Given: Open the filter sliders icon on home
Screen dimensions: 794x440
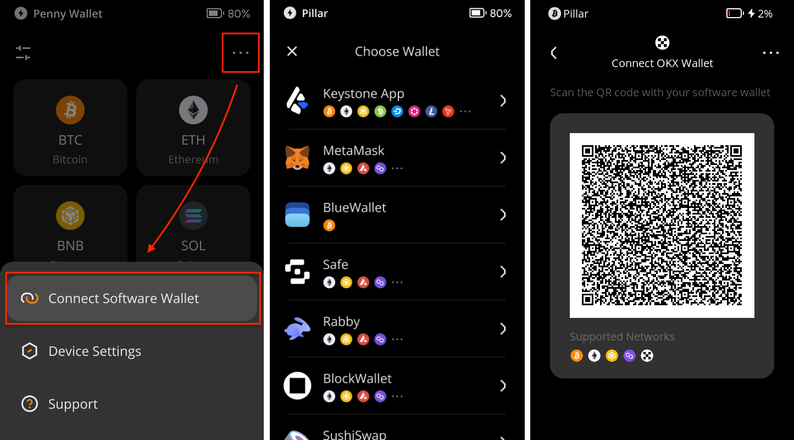Looking at the screenshot, I should pyautogui.click(x=23, y=53).
